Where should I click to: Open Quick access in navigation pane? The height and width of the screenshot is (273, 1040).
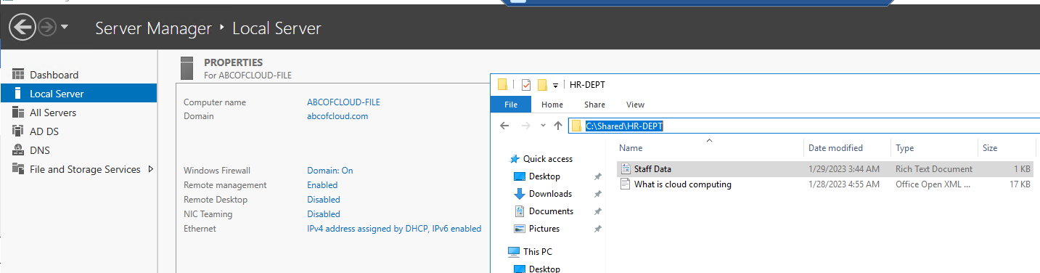point(547,159)
